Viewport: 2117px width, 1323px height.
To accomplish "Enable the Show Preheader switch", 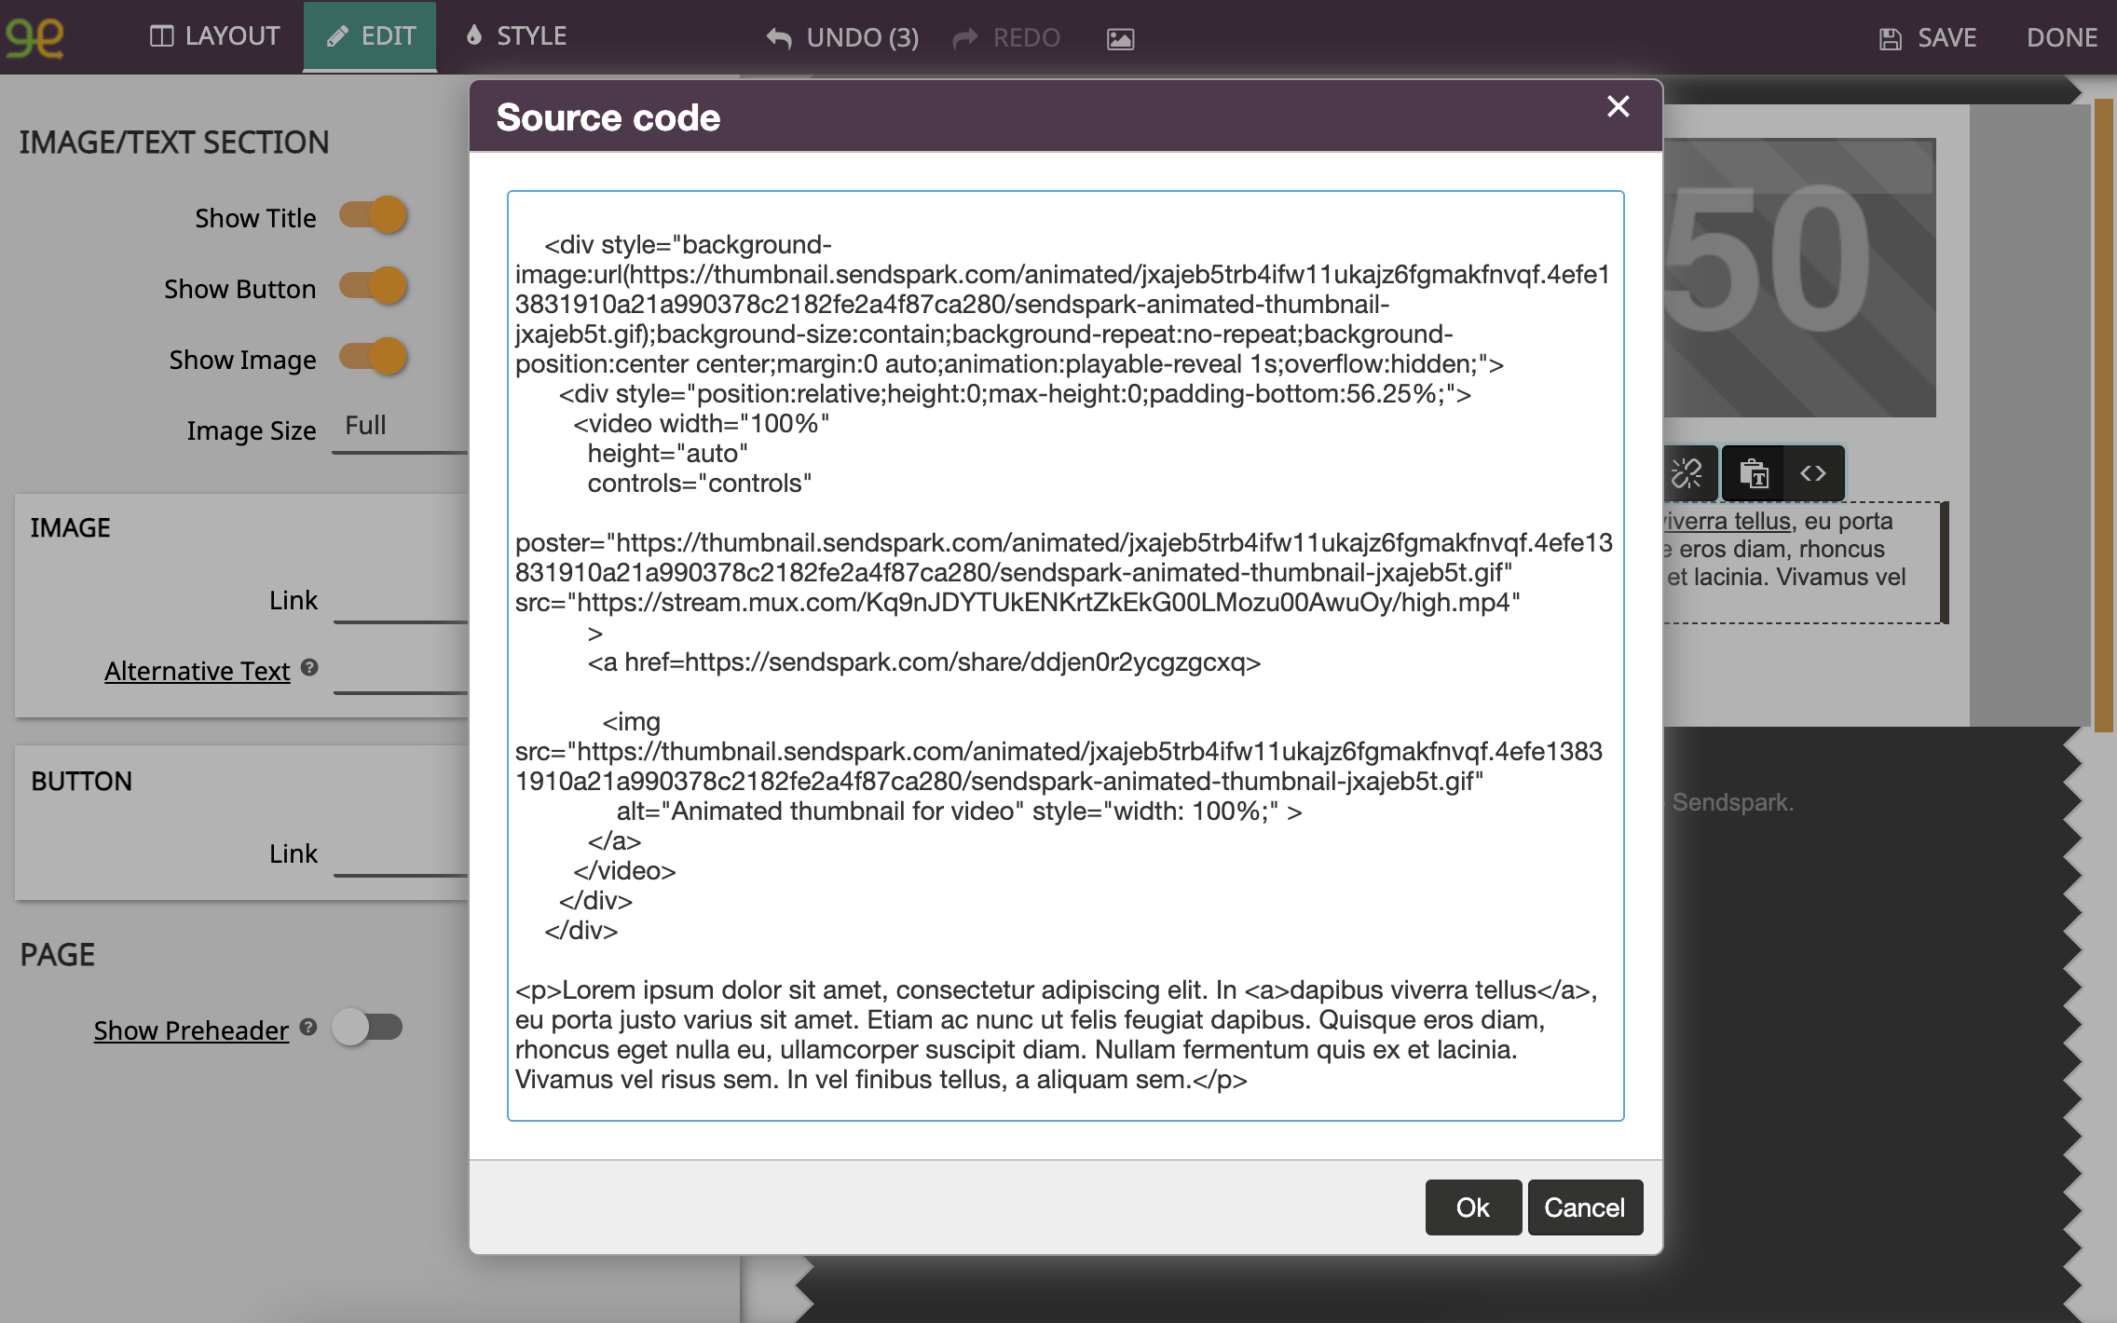I will coord(367,1028).
